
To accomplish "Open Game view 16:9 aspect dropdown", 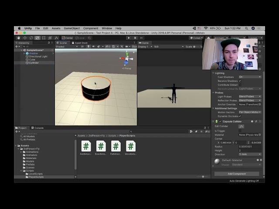I will [169, 47].
